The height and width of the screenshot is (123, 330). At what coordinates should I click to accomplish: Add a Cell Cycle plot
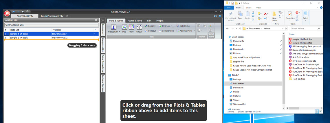pos(183,26)
